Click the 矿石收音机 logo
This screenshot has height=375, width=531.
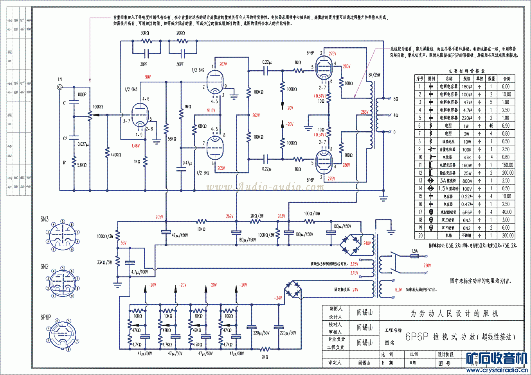pyautogui.click(x=497, y=359)
